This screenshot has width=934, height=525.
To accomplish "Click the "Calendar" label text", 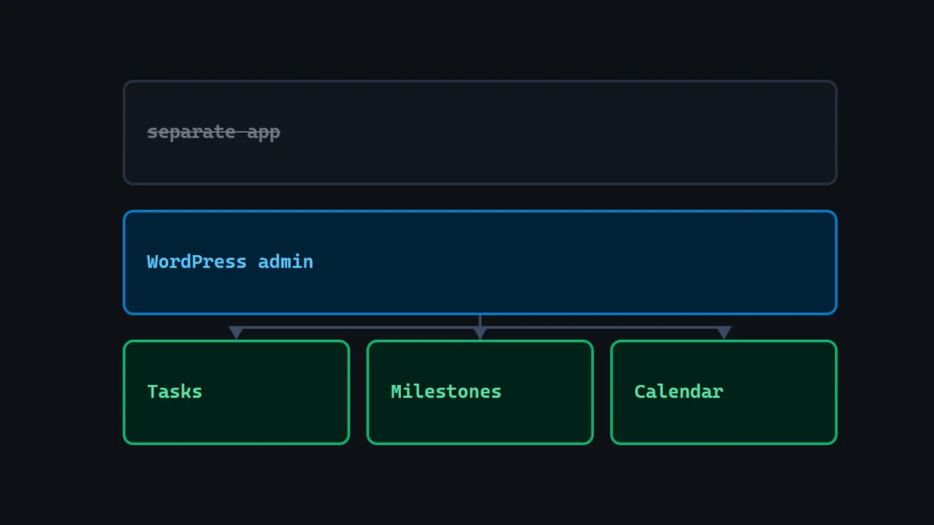I will (679, 392).
